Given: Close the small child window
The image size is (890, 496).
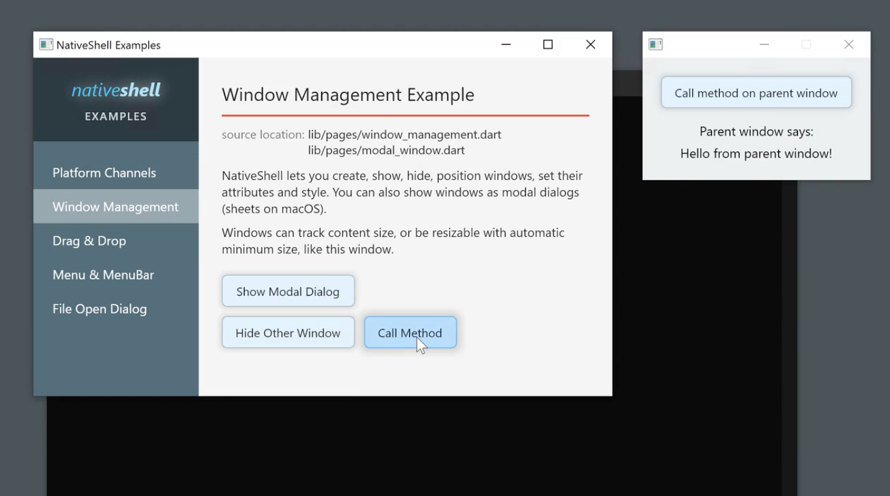Looking at the screenshot, I should [848, 44].
